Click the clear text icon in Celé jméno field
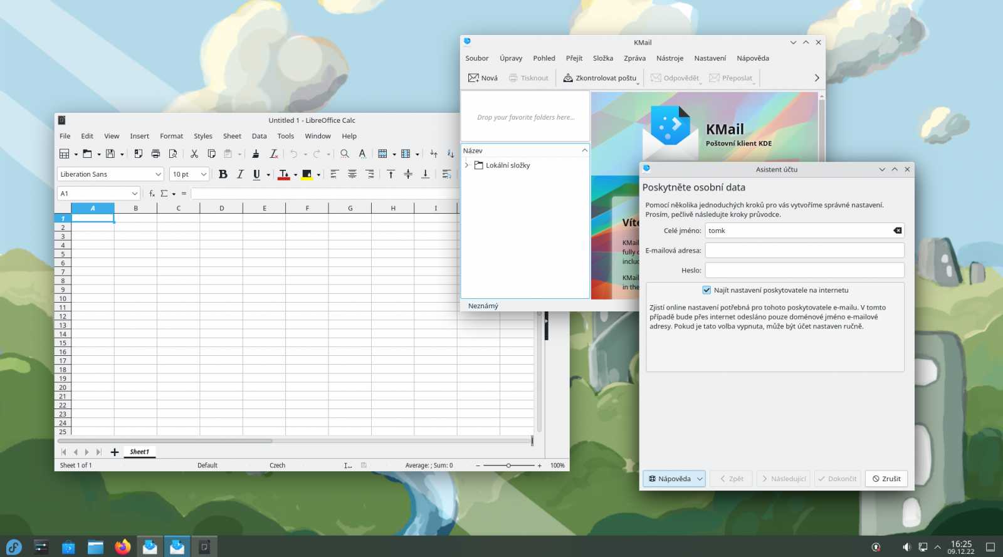 (x=898, y=231)
